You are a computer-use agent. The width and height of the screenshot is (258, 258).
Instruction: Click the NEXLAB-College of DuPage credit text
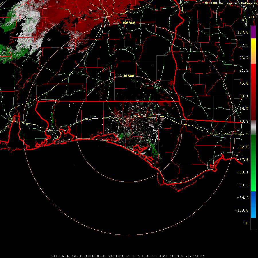pos(231,3)
